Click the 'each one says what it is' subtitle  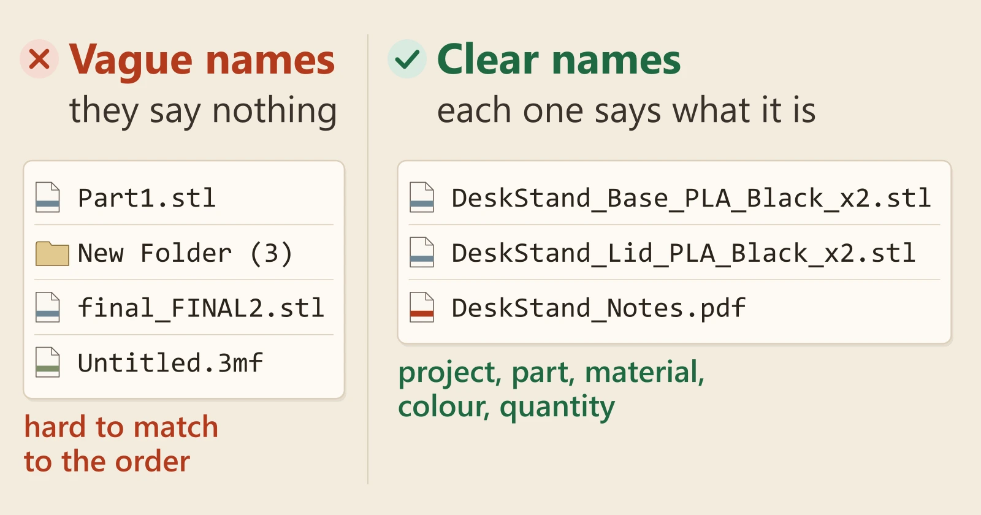[627, 112]
